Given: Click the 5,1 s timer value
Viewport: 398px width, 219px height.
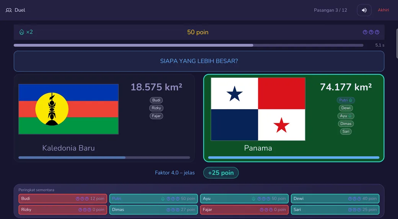Looking at the screenshot, I should (x=380, y=45).
